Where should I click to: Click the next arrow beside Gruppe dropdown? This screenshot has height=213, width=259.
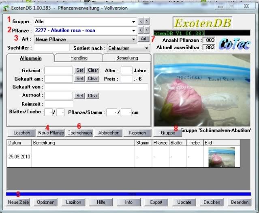[x=146, y=21]
